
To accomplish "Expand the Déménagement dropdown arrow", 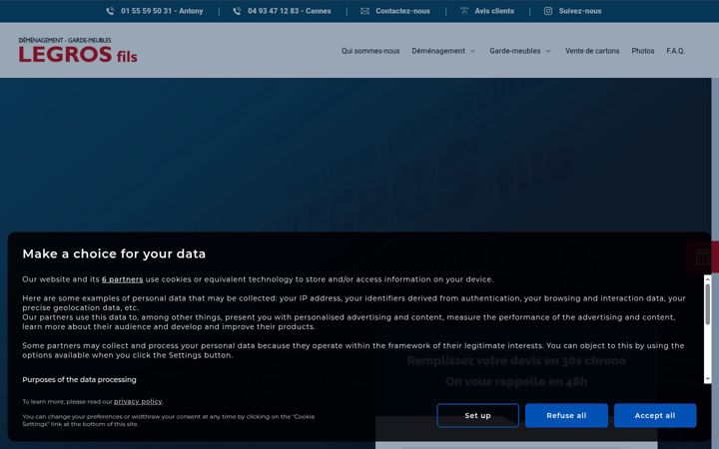I will point(472,51).
